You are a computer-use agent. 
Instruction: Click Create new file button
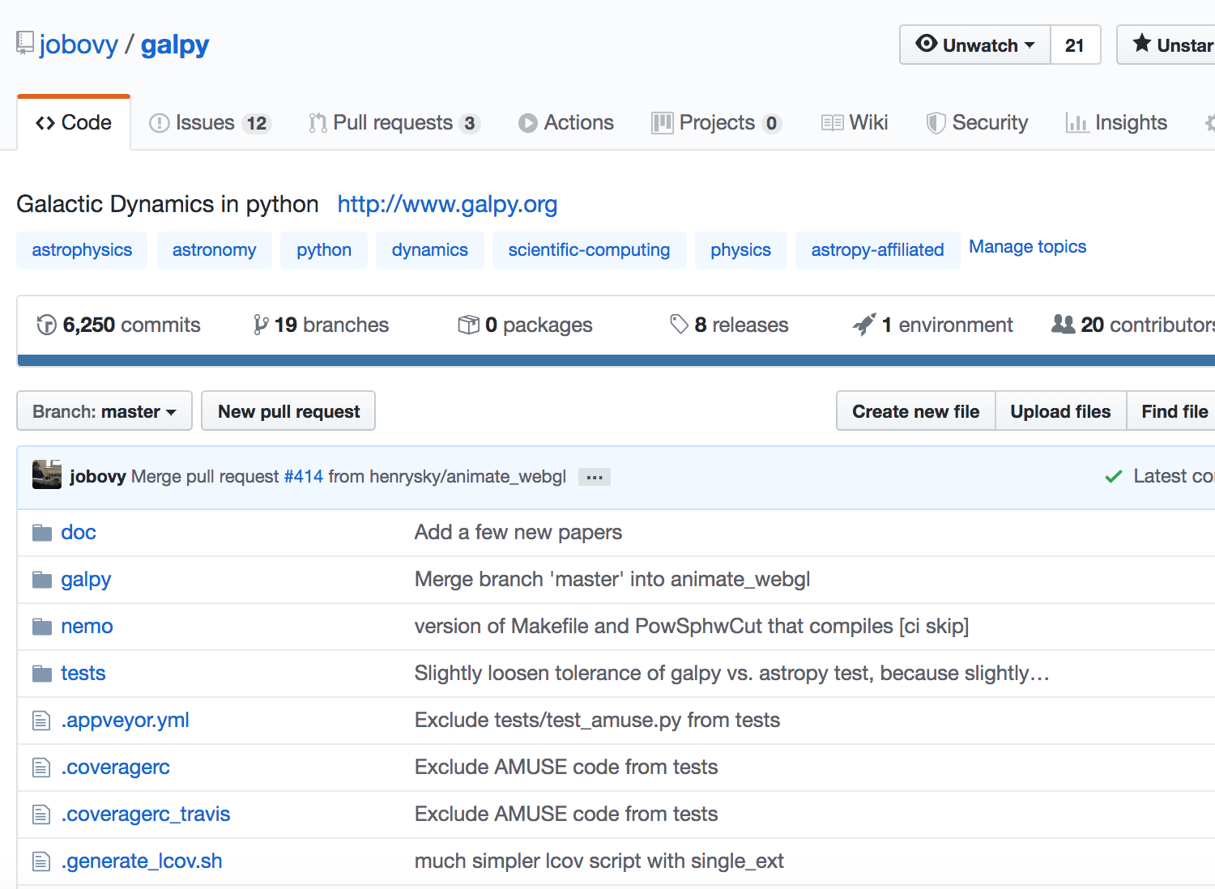915,411
